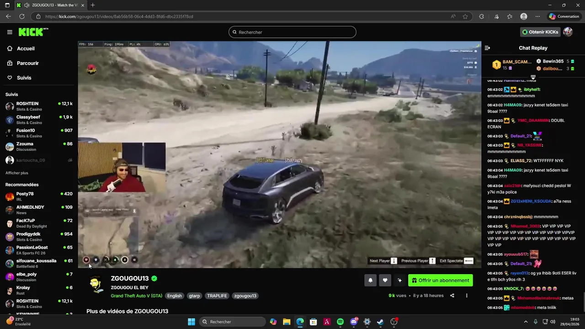Click Offrir un abonnement button

click(x=441, y=281)
